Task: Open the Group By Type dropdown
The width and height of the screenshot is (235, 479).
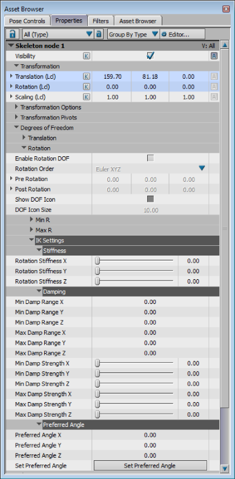Action: click(133, 34)
